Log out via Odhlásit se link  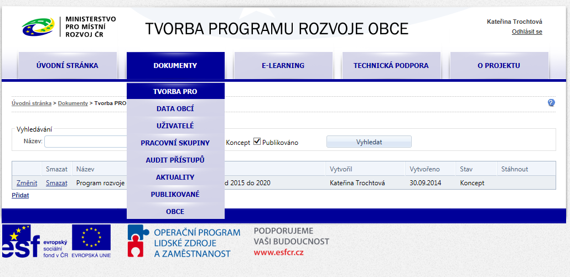527,32
